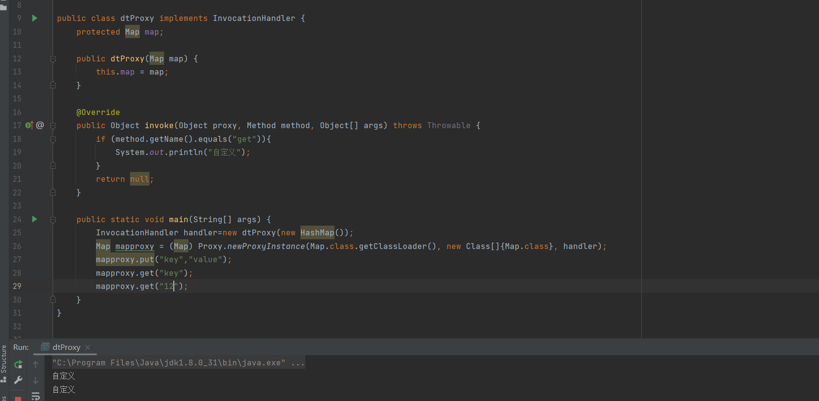The height and width of the screenshot is (401, 819).
Task: Close the dtProxy run tab
Action: tap(88, 347)
